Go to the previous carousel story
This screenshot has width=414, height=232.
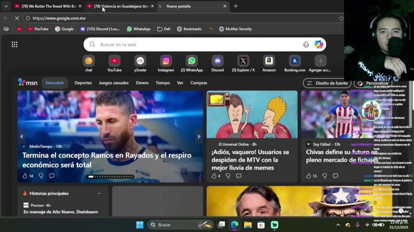[x=21, y=137]
